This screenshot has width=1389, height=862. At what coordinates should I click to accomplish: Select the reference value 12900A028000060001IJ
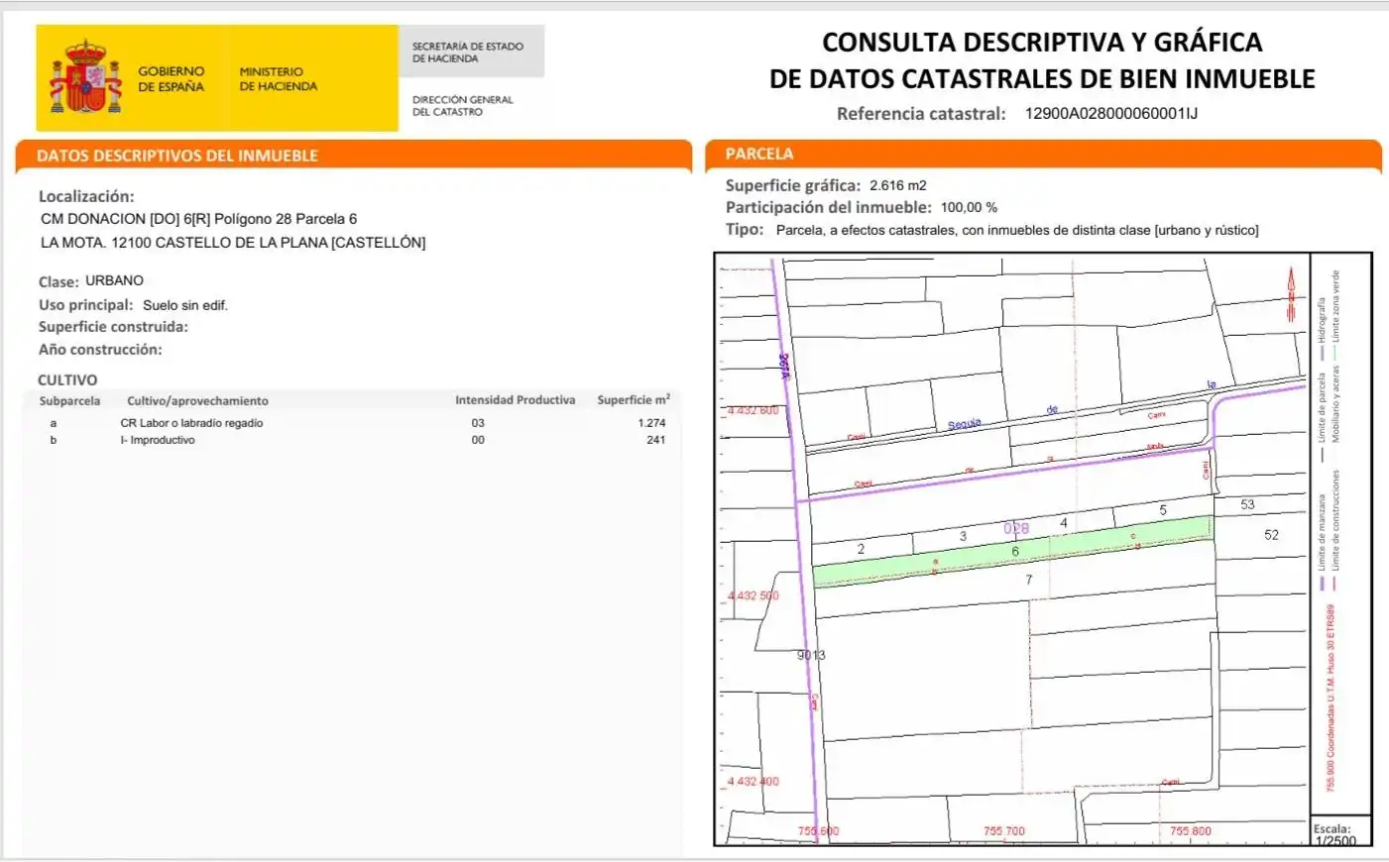tap(1110, 113)
